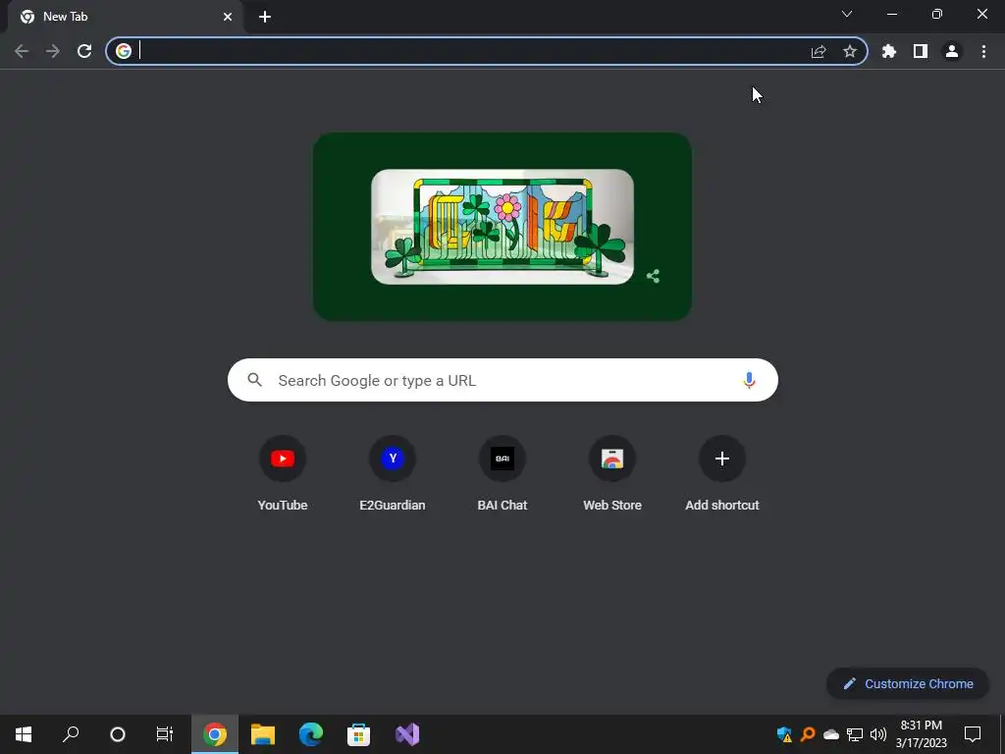Click the orange search tray icon

coord(808,734)
